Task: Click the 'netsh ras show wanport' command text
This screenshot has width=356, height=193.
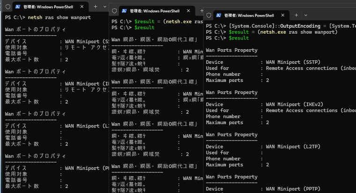Action: point(59,17)
